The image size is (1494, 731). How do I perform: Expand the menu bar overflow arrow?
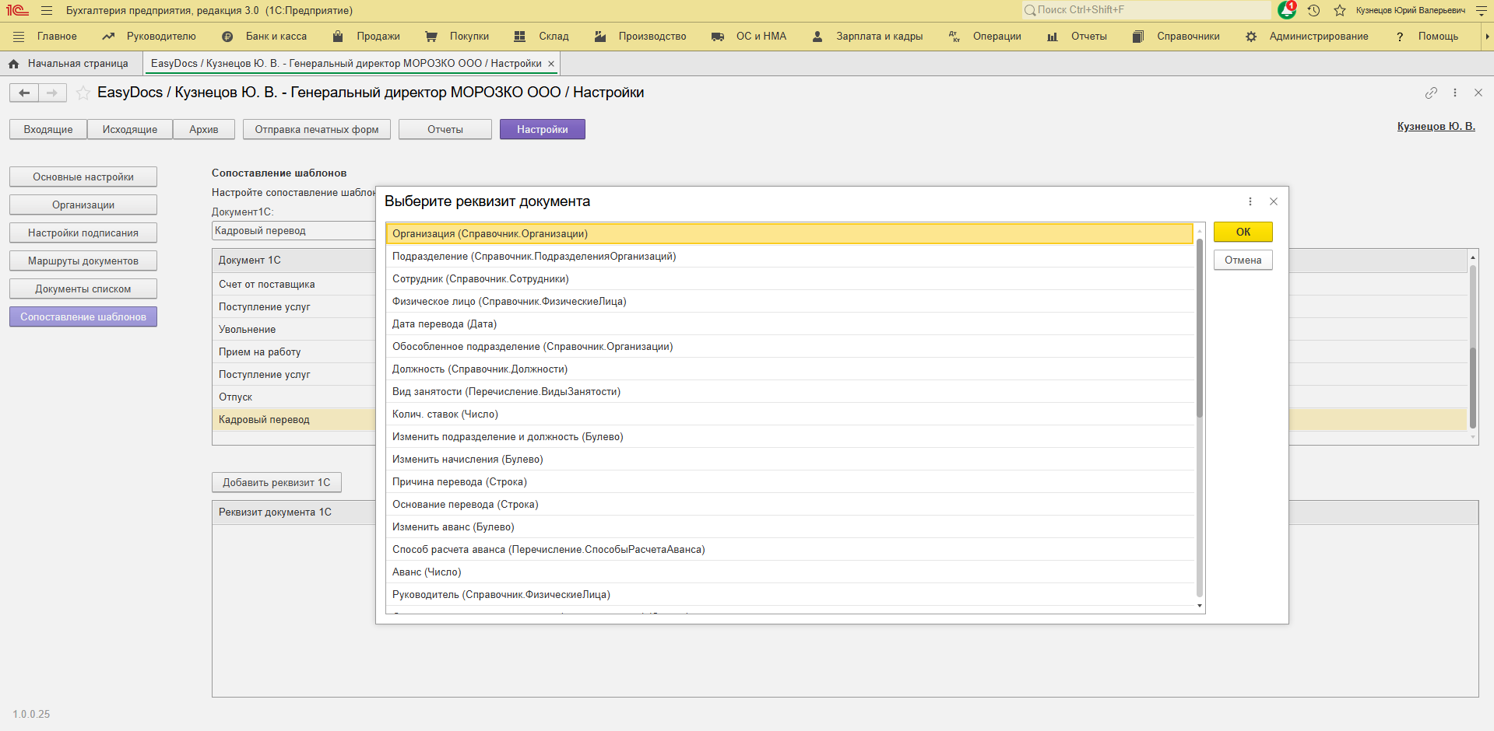[x=1486, y=37]
